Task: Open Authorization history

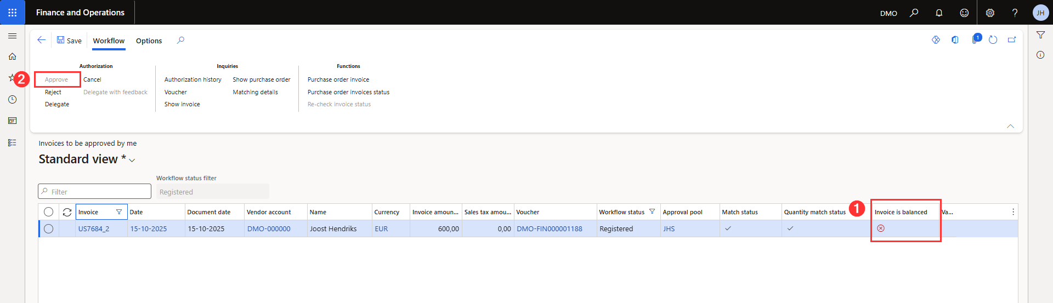Action: pyautogui.click(x=193, y=79)
